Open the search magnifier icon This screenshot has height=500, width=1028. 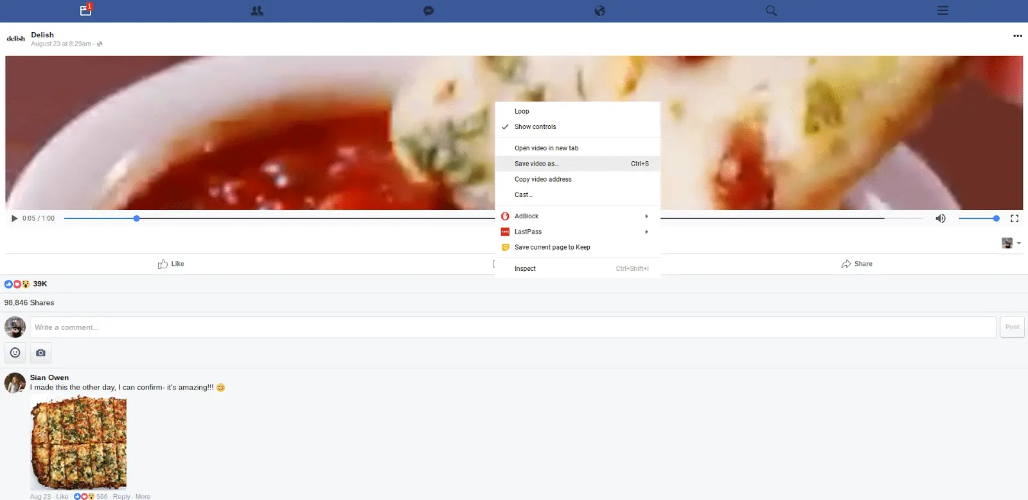pyautogui.click(x=772, y=11)
